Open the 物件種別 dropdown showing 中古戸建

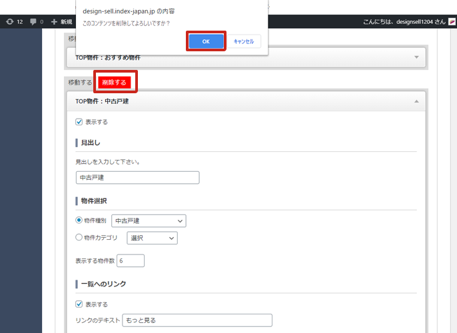[149, 221]
